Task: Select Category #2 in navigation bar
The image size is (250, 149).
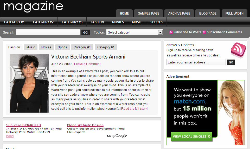Action: pos(43,22)
